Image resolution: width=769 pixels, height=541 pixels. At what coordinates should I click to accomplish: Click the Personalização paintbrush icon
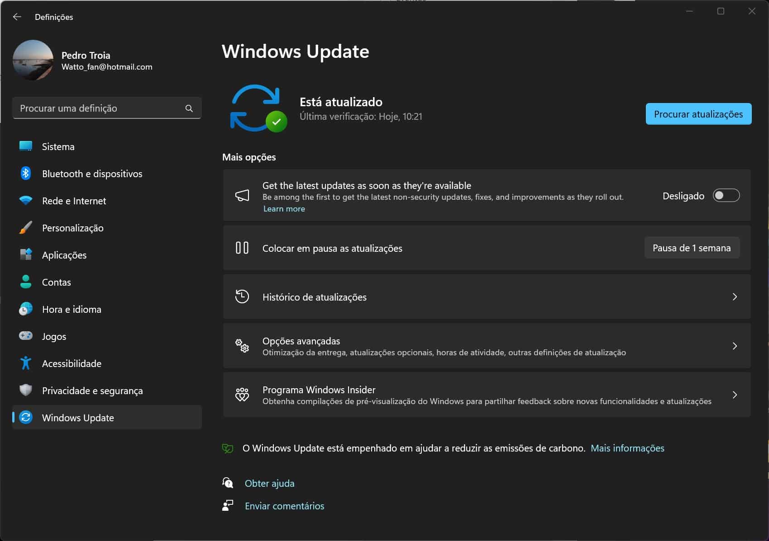click(x=26, y=228)
